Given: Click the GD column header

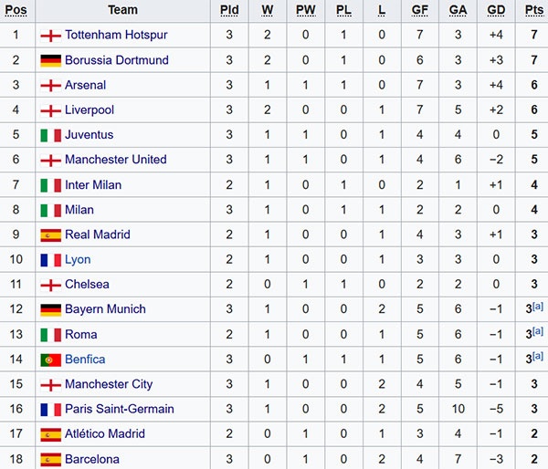Looking at the screenshot, I should 496,10.
